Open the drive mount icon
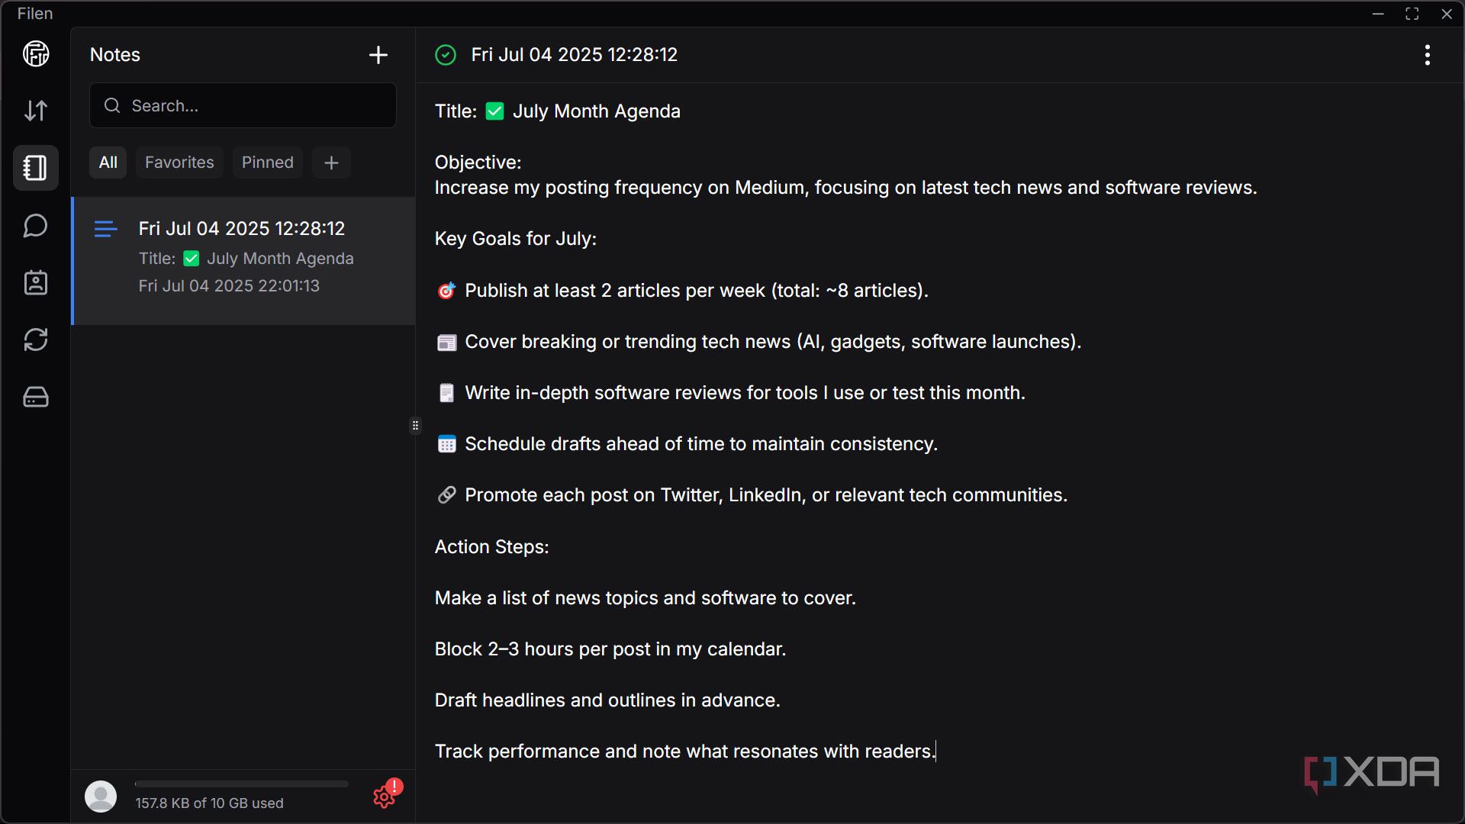 [x=36, y=397]
